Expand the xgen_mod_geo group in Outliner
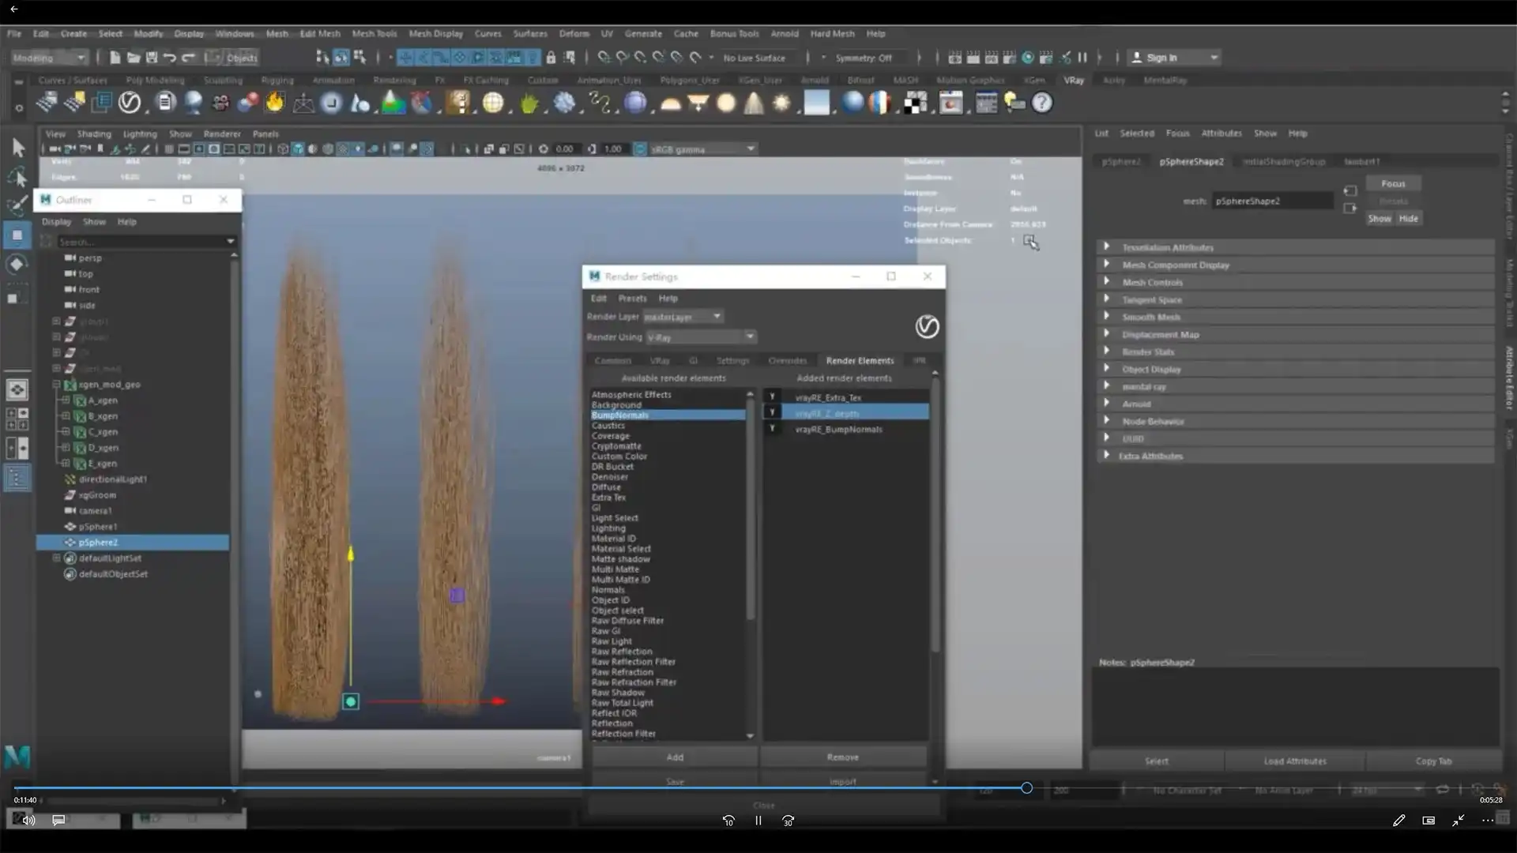Viewport: 1517px width, 853px height. tap(56, 385)
